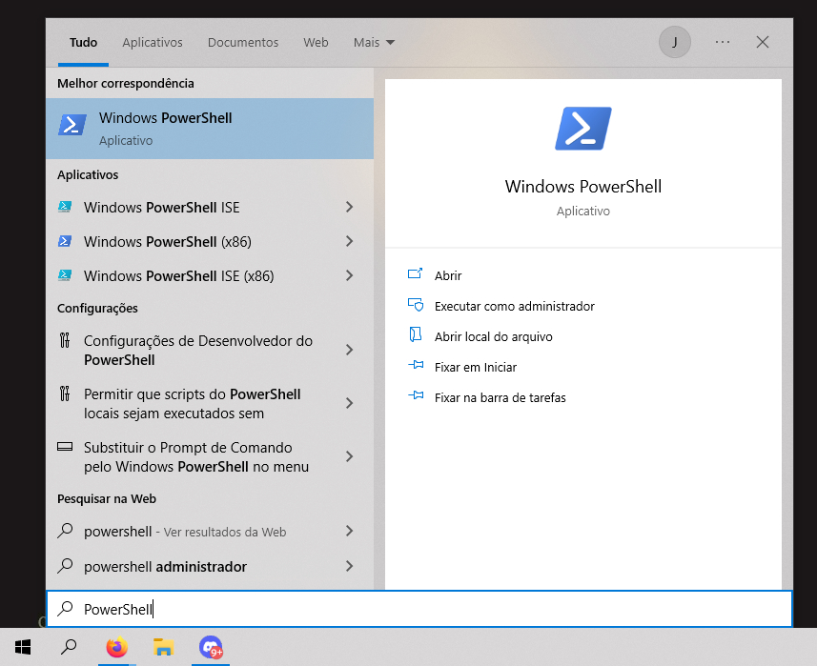Expand Windows PowerShell ISE options arrow

350,207
